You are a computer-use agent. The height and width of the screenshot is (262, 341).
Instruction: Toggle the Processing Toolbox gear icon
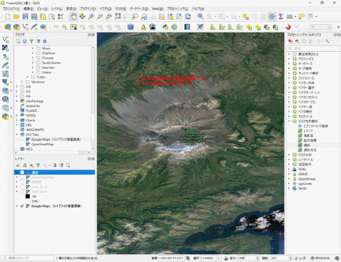click(x=272, y=17)
